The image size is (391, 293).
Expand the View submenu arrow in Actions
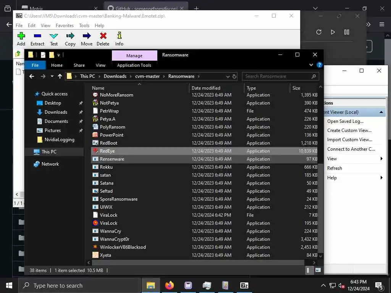pyautogui.click(x=381, y=159)
